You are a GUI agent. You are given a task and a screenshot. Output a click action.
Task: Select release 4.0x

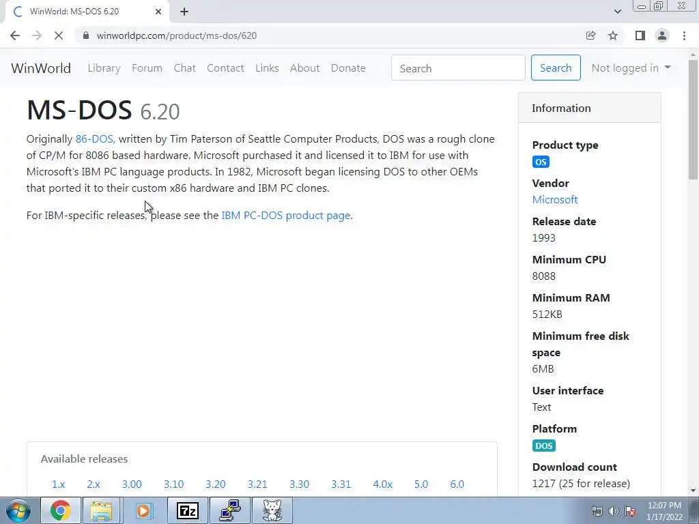coord(382,484)
